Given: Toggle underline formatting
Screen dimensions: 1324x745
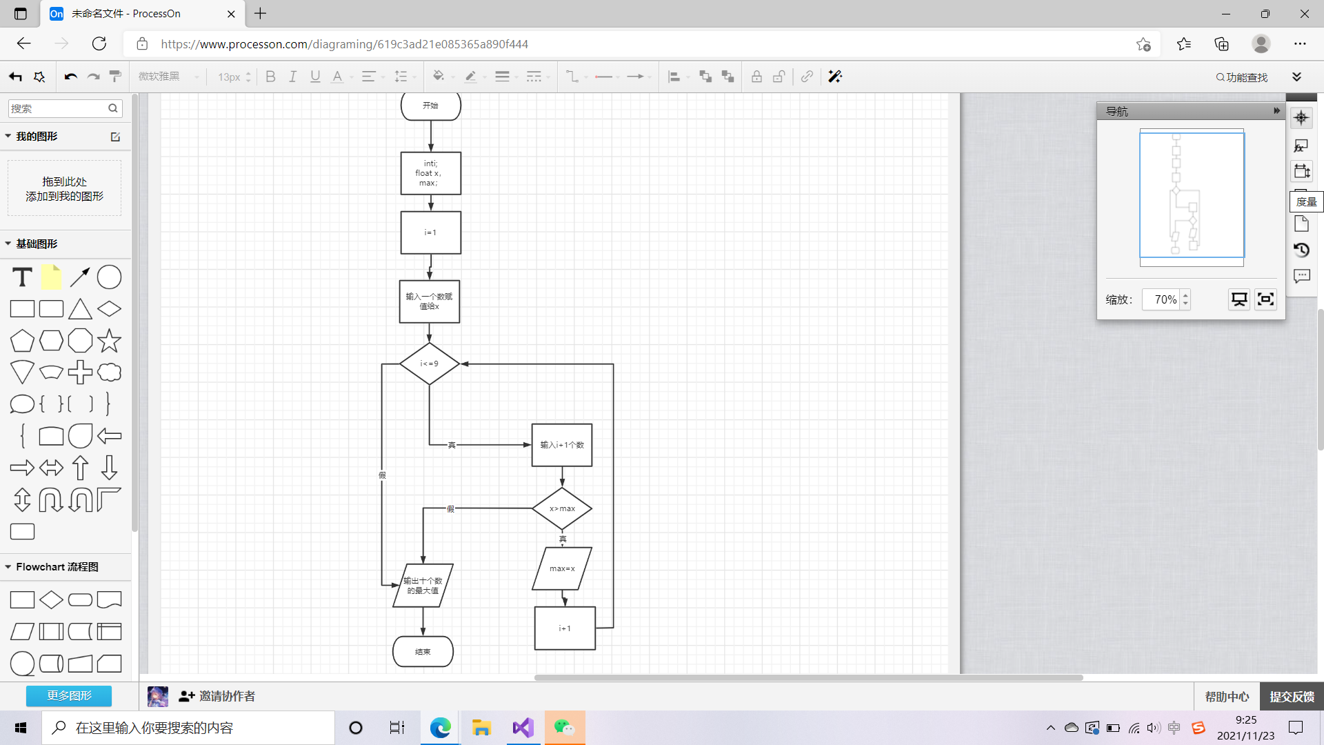Looking at the screenshot, I should 315,77.
